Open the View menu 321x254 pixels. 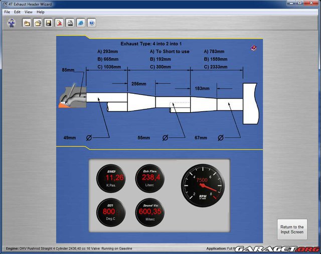coord(29,12)
